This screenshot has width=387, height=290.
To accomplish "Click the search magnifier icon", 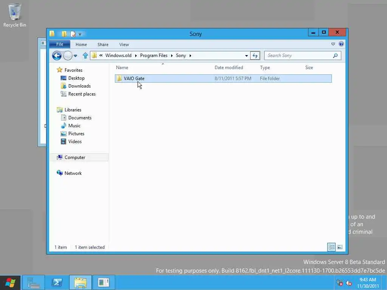I will pos(335,56).
